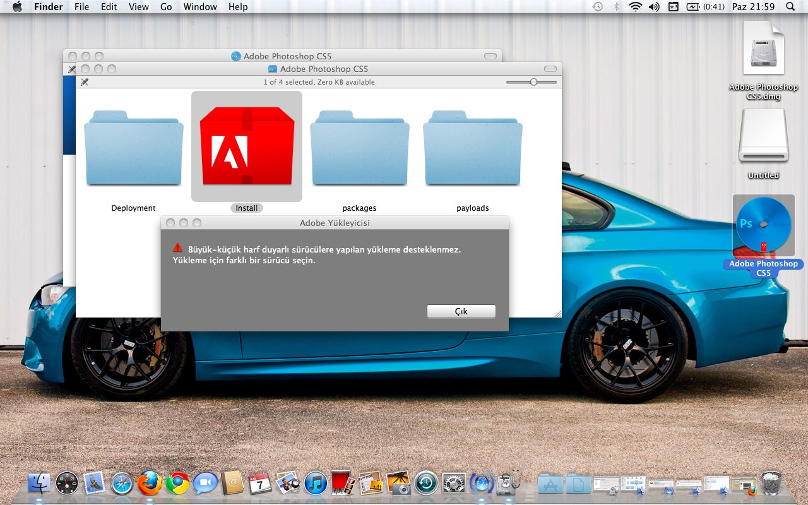This screenshot has height=505, width=808.
Task: Select the payloads folder
Action: coord(473,148)
